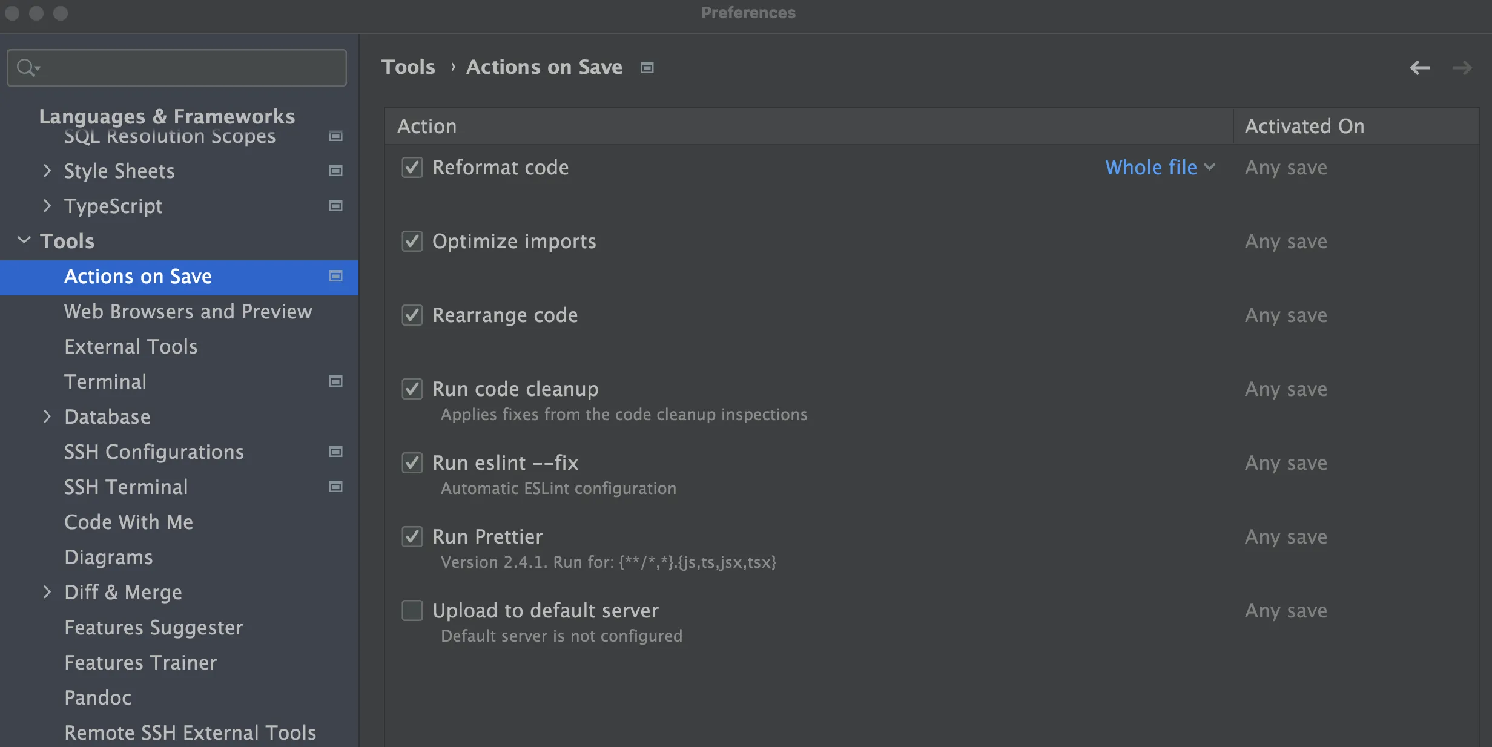This screenshot has width=1492, height=747.
Task: Click the forward navigation arrow
Action: click(1462, 68)
